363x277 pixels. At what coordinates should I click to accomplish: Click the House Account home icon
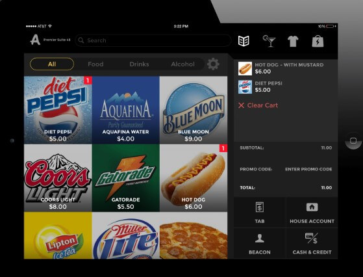click(312, 207)
